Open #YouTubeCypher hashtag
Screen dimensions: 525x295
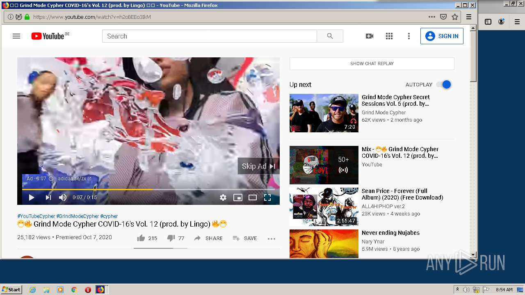(x=36, y=216)
